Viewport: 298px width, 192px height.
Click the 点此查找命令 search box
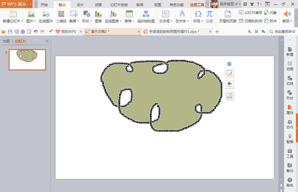point(285,32)
